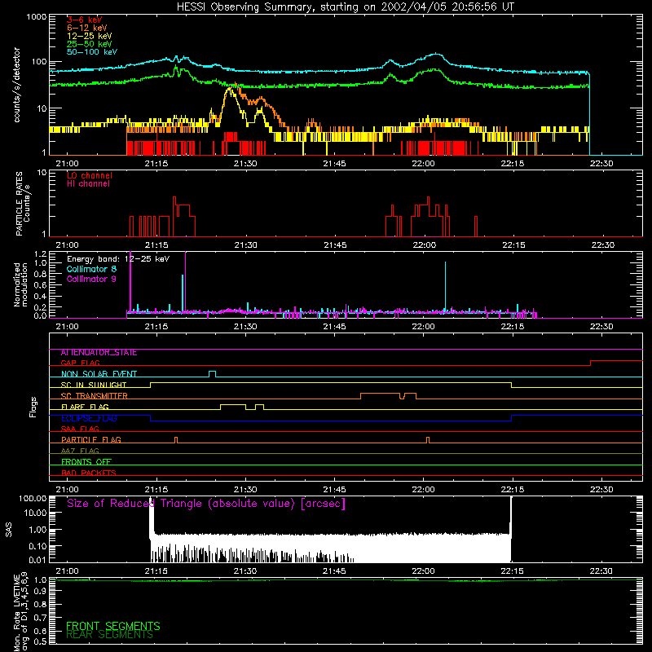Image resolution: width=652 pixels, height=652 pixels.
Task: Click the Normalized modulation axis label
Action: click(20, 284)
